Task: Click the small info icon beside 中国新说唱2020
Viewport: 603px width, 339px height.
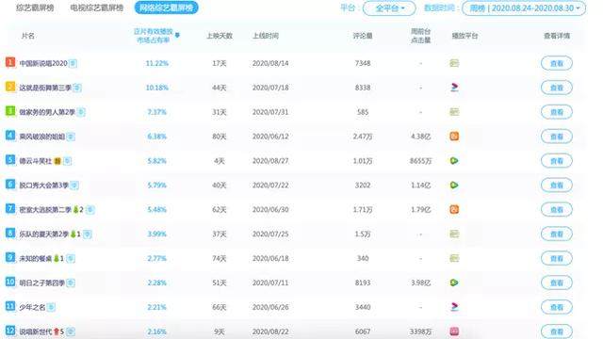Action: click(73, 63)
